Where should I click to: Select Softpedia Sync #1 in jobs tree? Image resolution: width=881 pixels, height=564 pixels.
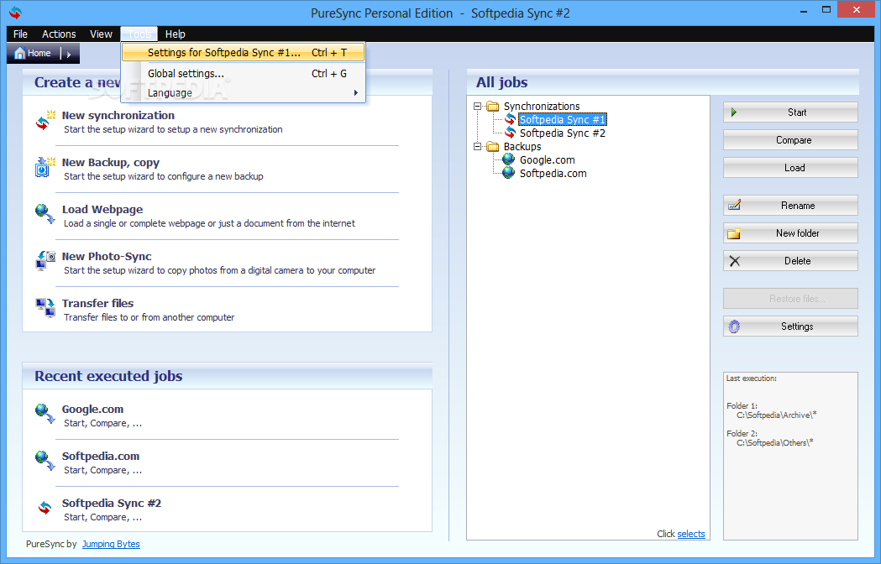[x=563, y=119]
